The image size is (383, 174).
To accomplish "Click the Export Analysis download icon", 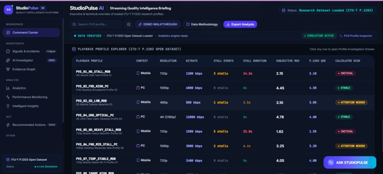I will 228,24.
